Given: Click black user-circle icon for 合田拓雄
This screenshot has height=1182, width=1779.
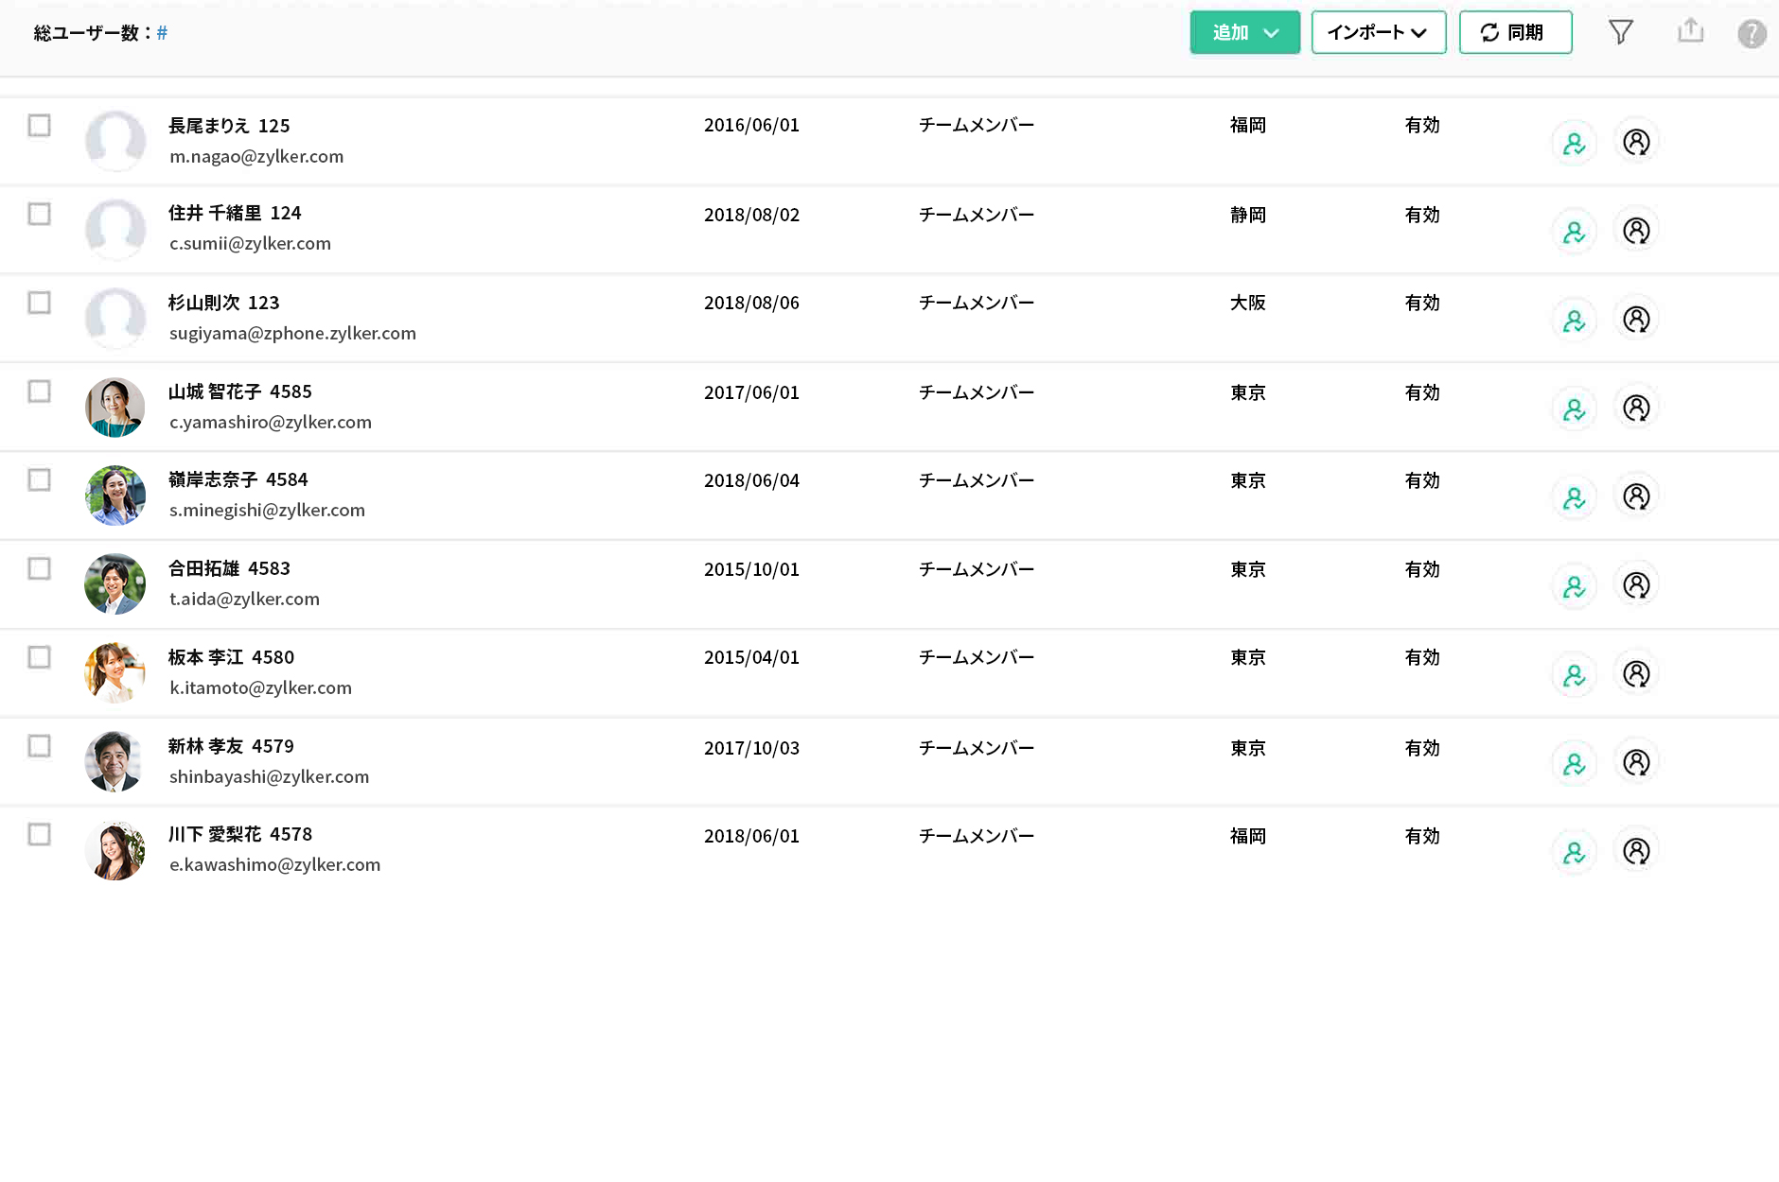Looking at the screenshot, I should click(x=1636, y=585).
